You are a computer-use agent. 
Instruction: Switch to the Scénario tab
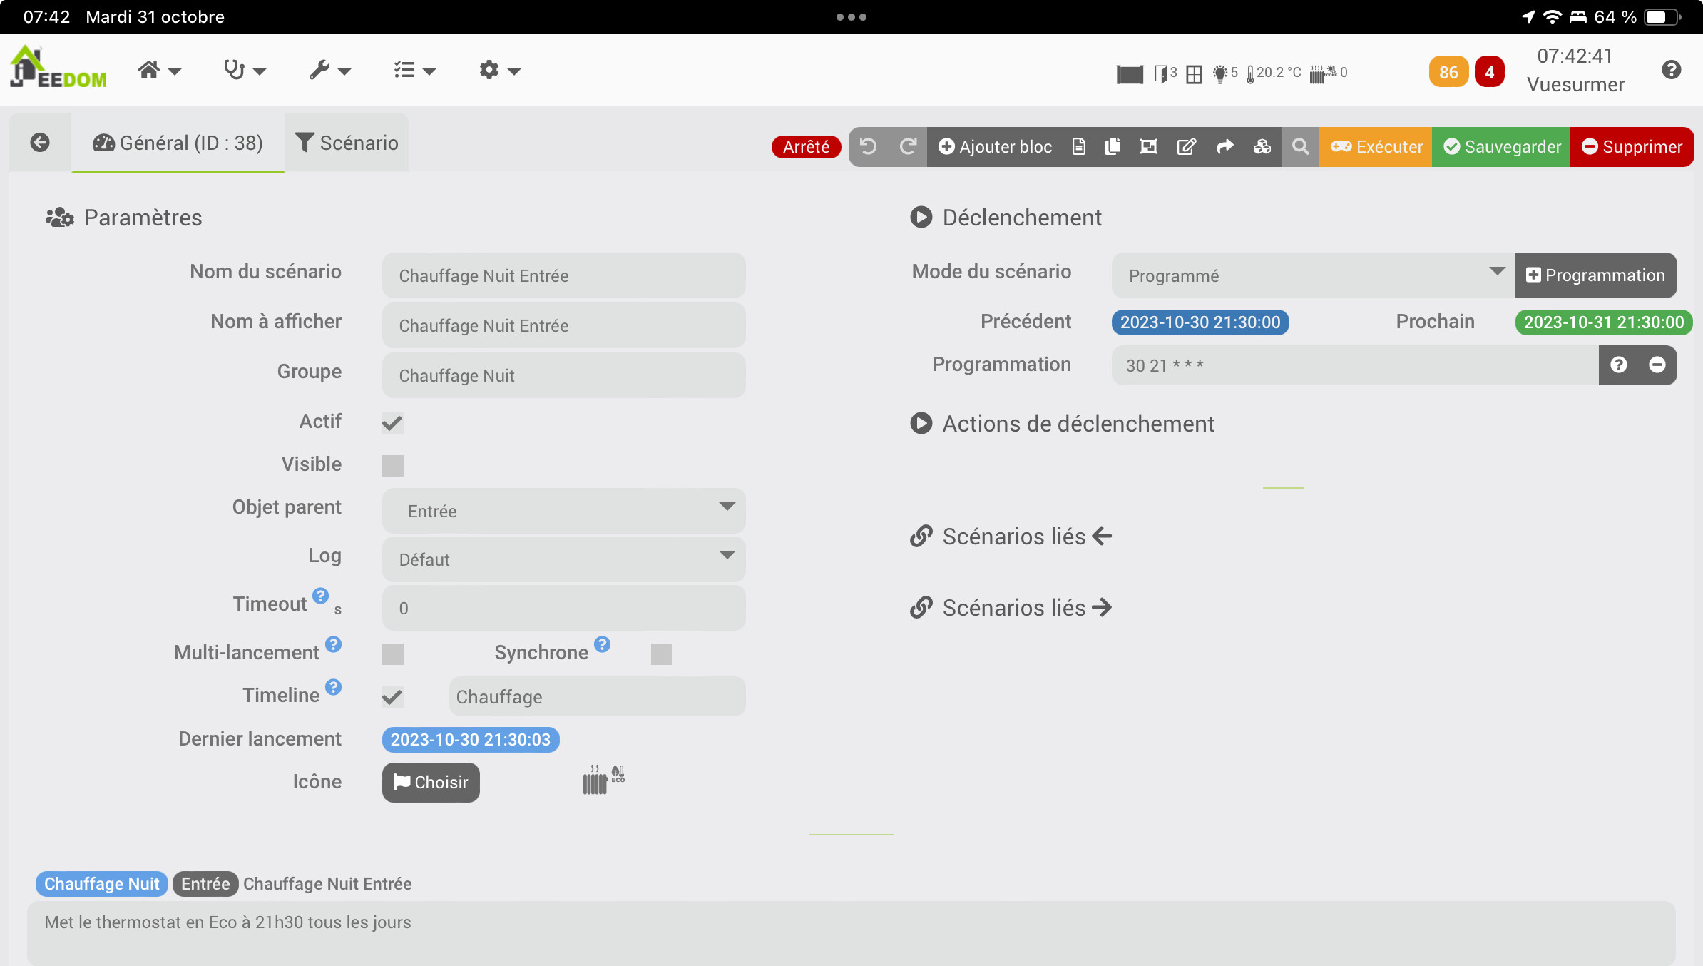coord(347,143)
